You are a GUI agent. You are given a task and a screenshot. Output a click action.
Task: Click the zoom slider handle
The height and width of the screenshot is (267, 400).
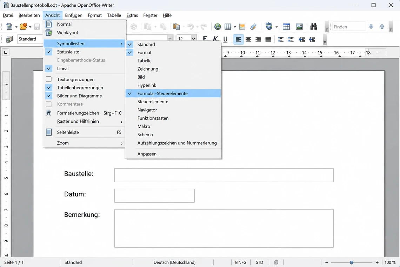click(x=352, y=262)
